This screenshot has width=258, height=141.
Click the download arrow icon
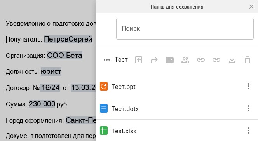click(x=232, y=60)
